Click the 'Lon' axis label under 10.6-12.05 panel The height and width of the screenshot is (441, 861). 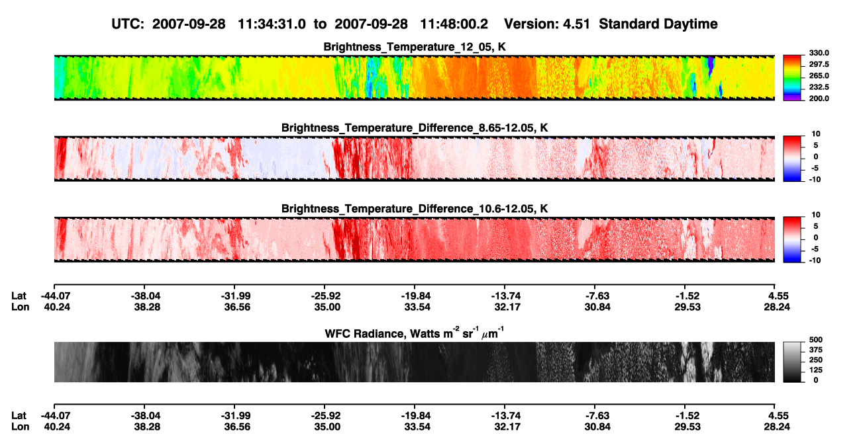coord(19,307)
